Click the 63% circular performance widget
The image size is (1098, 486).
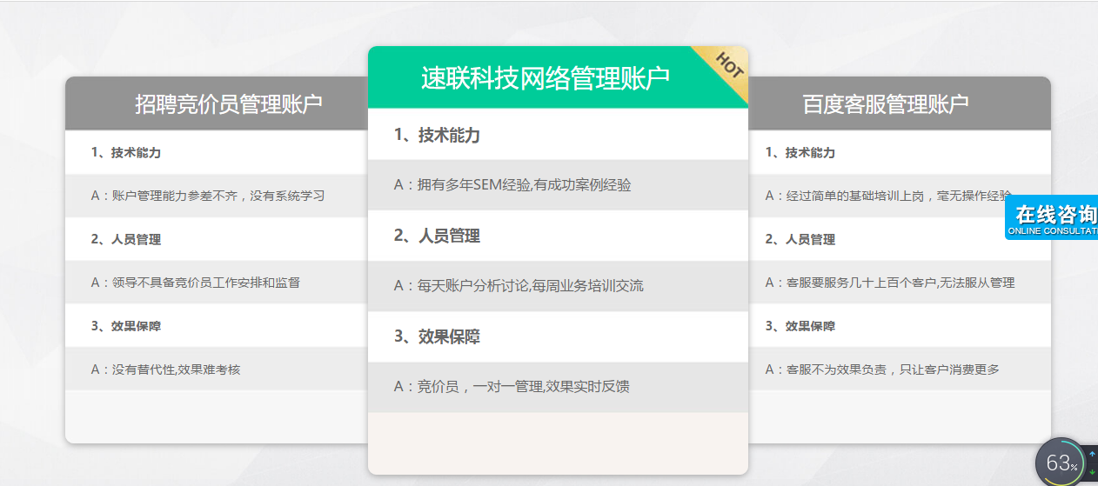(x=1061, y=463)
